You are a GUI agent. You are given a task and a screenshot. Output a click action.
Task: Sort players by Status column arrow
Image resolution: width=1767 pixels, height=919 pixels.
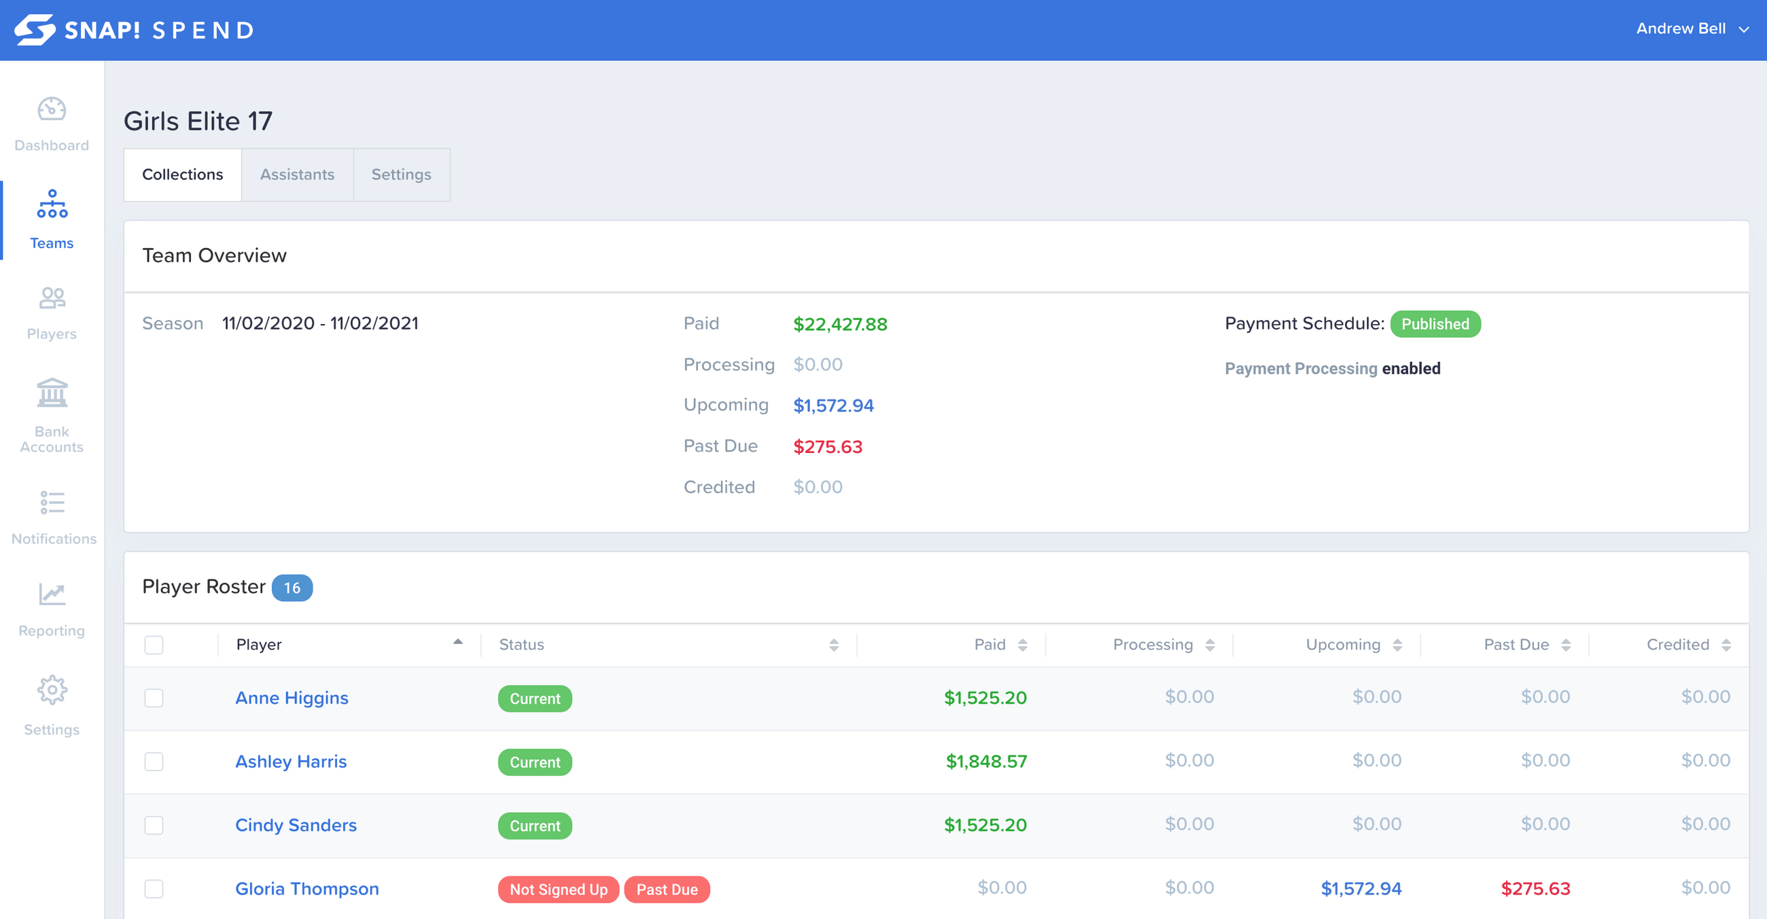835,645
